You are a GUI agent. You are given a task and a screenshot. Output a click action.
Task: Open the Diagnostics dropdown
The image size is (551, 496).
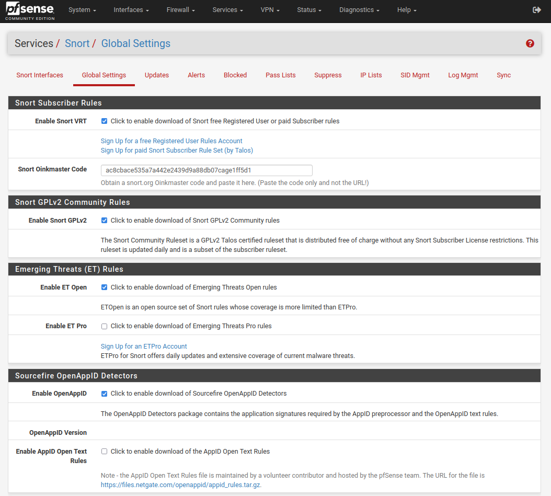coord(359,9)
